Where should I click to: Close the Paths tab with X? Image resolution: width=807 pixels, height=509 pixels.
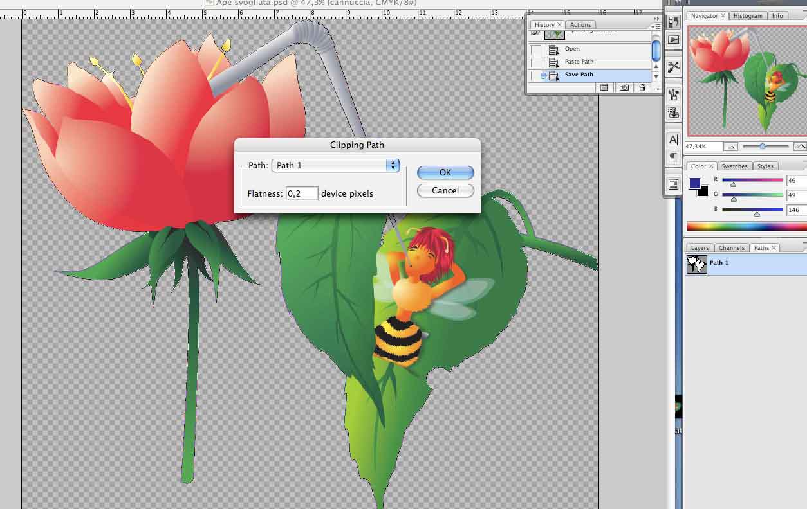(774, 247)
